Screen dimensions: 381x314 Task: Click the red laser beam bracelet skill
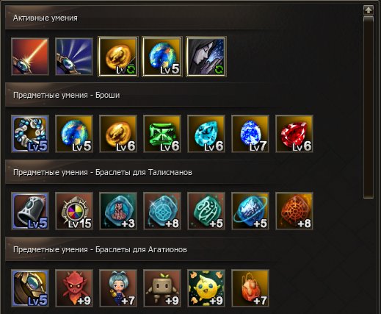tap(30, 57)
